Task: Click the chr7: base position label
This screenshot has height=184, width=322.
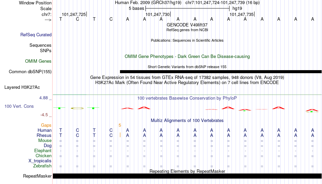Action: pos(47,14)
